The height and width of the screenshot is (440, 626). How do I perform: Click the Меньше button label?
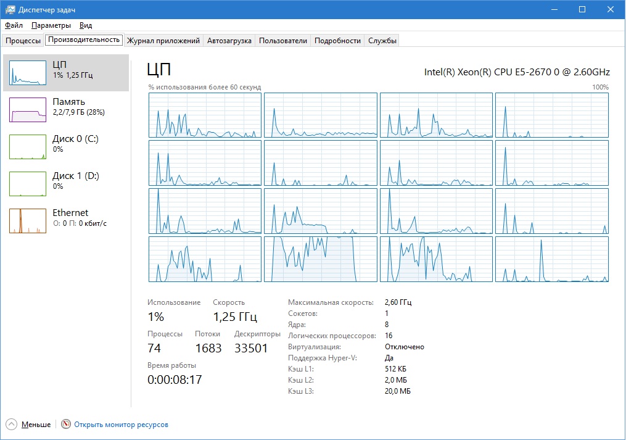(x=36, y=425)
